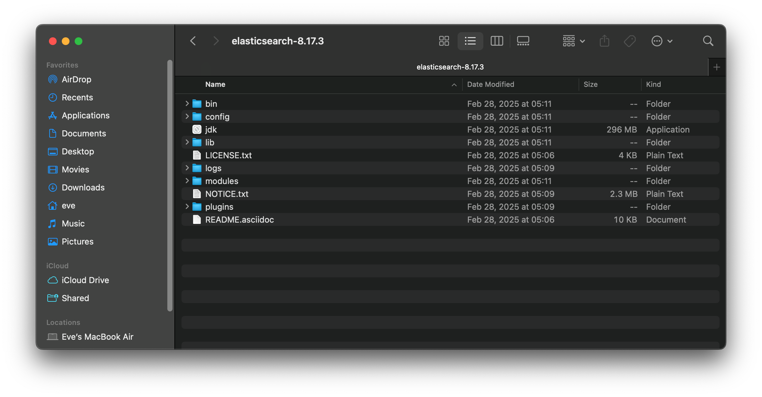Viewport: 762px width, 397px height.
Task: Switch to icon view in the toolbar
Action: (x=444, y=41)
